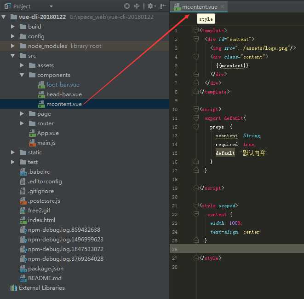Fold the style scoped block at line 21
The width and height of the screenshot is (304, 299).
[196, 205]
